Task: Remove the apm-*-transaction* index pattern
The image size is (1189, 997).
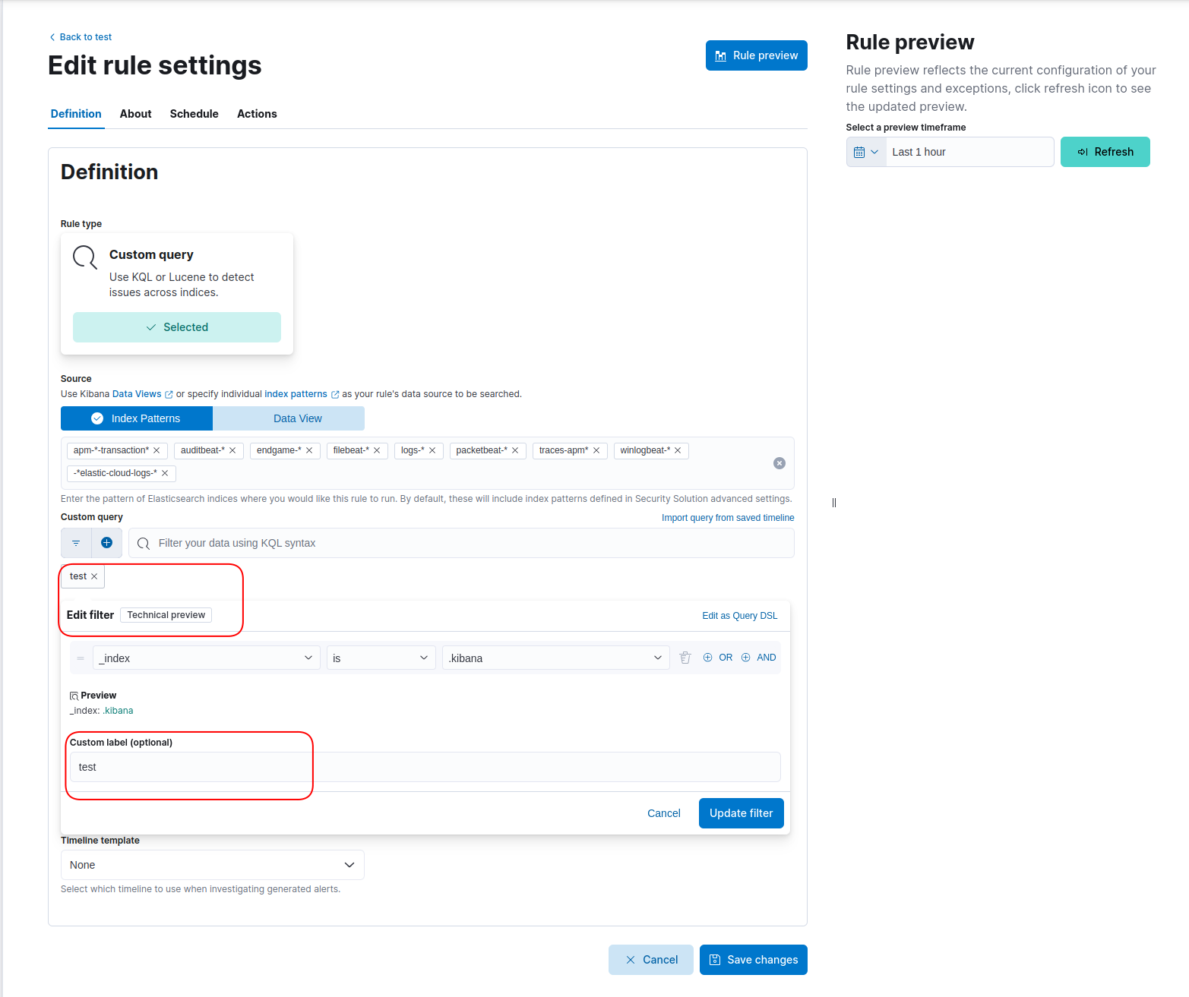Action: click(x=157, y=450)
